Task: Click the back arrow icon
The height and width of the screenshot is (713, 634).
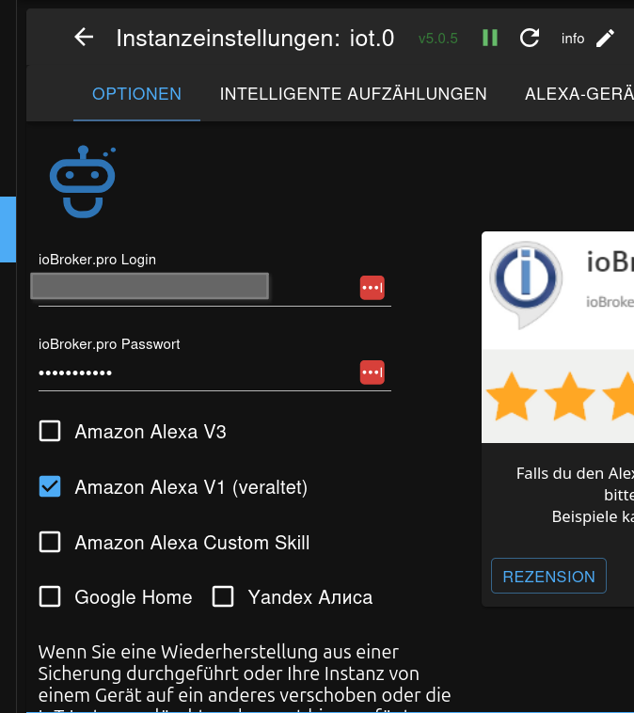Action: coord(85,38)
